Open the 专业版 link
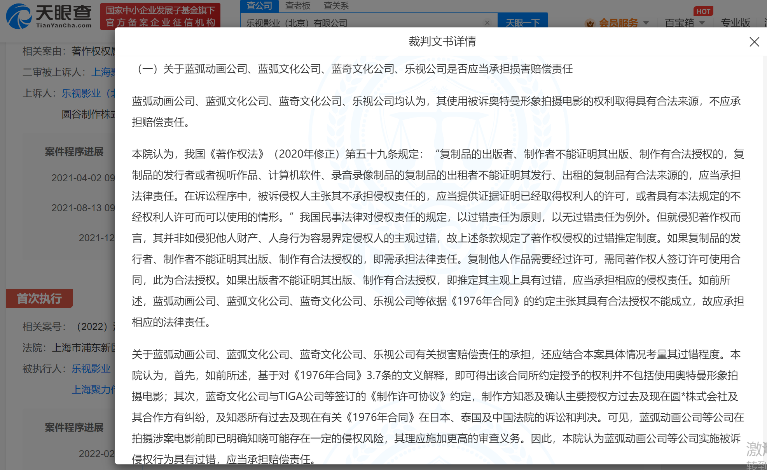This screenshot has height=470, width=767. [x=735, y=23]
